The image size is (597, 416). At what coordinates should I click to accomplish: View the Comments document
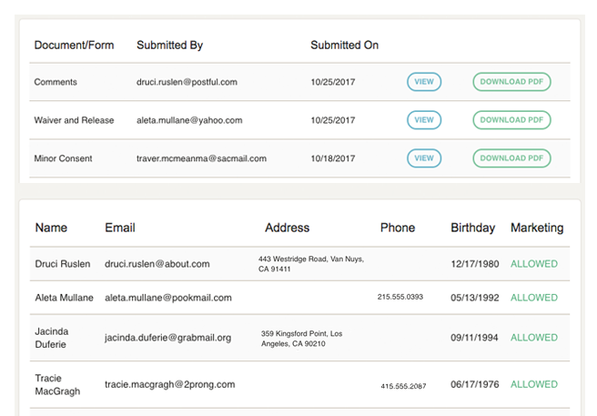tap(424, 82)
